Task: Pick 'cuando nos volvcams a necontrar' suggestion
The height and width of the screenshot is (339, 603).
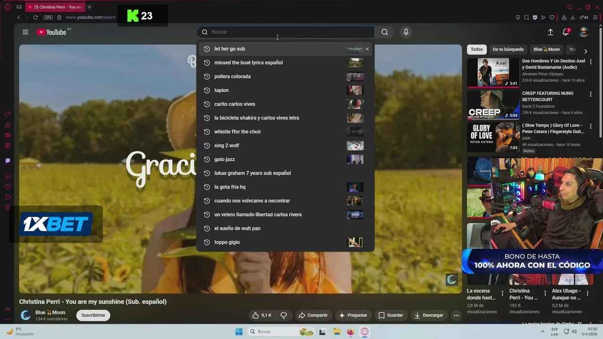Action: (285, 201)
